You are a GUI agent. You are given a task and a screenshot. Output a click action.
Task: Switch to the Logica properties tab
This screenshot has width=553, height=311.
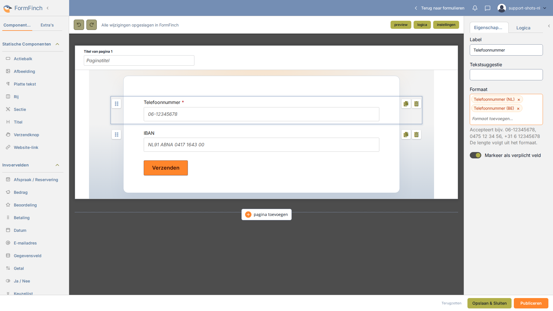pos(523,28)
